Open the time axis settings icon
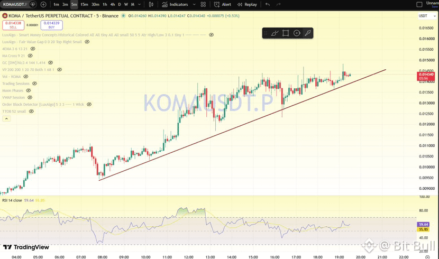 coord(427,257)
